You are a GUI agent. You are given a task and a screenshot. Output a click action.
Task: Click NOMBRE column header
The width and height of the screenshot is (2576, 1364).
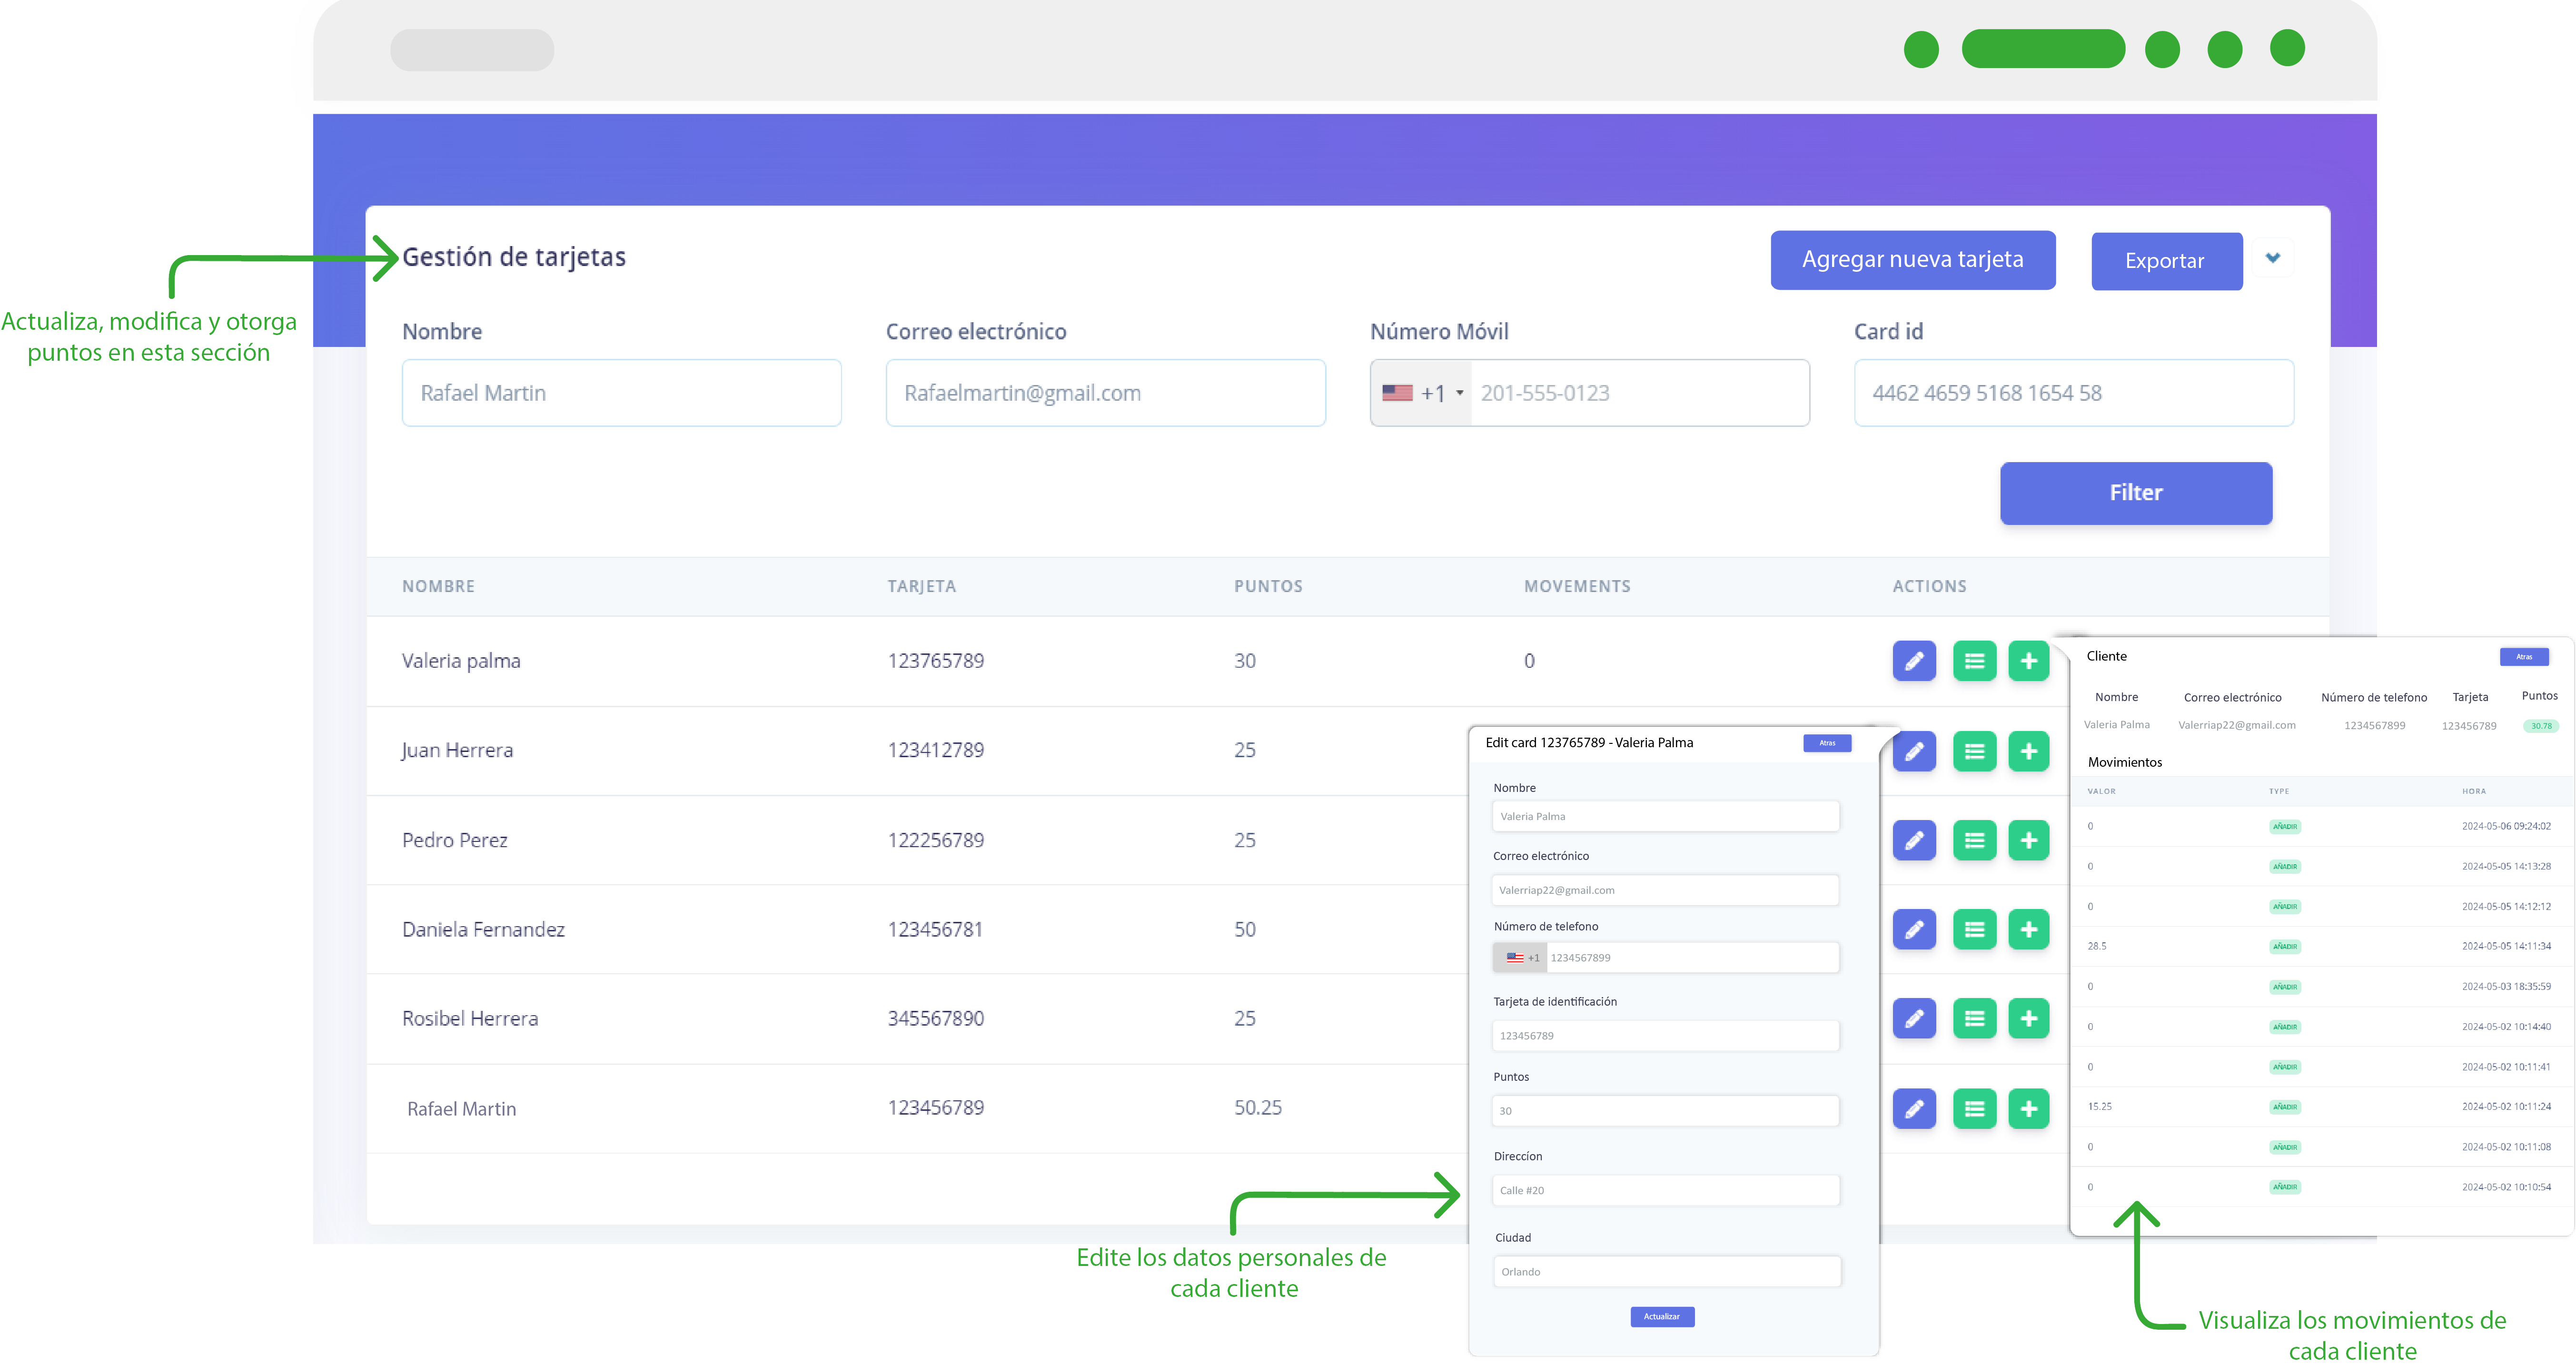[x=438, y=587]
